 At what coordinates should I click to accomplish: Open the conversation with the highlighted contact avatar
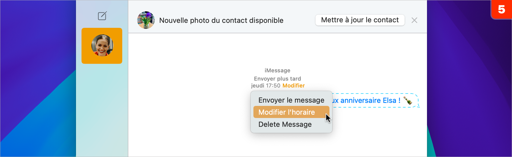[102, 46]
